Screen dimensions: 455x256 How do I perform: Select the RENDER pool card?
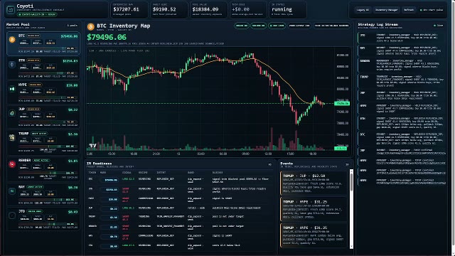coord(43,169)
